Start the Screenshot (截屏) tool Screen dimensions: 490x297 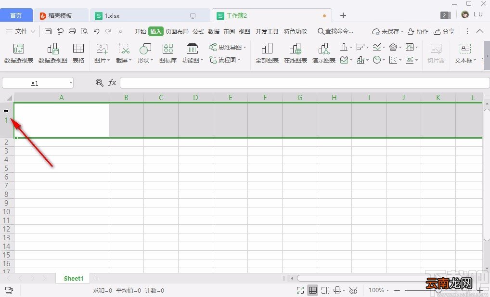[x=124, y=53]
